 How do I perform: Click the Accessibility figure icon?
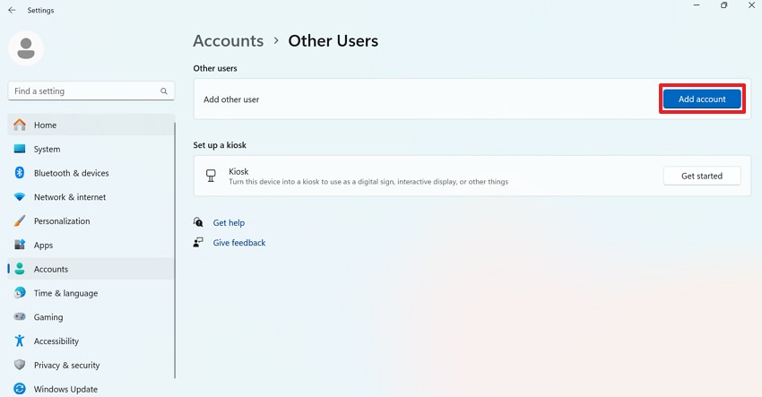20,341
